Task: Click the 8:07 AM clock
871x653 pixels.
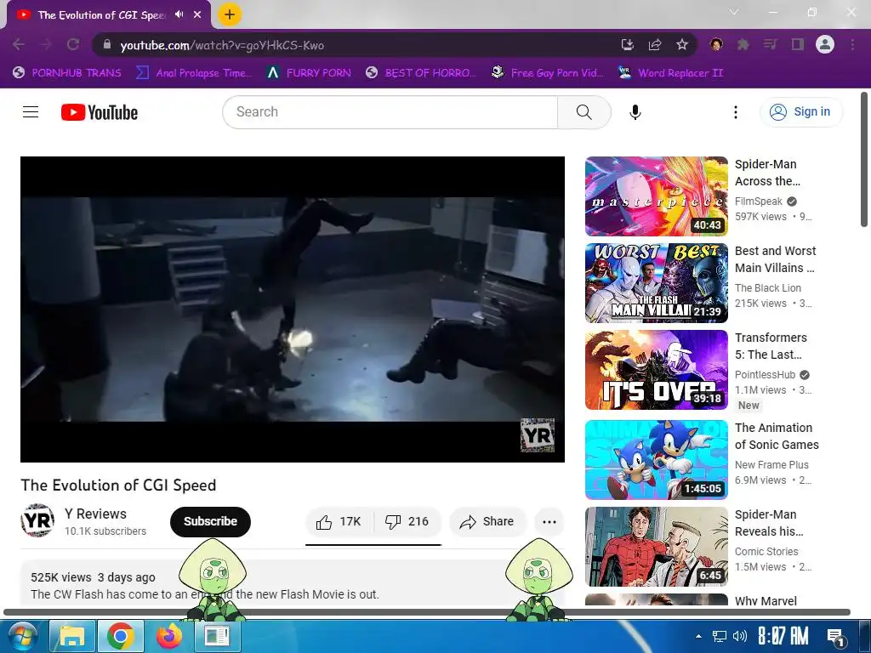Action: pyautogui.click(x=783, y=636)
